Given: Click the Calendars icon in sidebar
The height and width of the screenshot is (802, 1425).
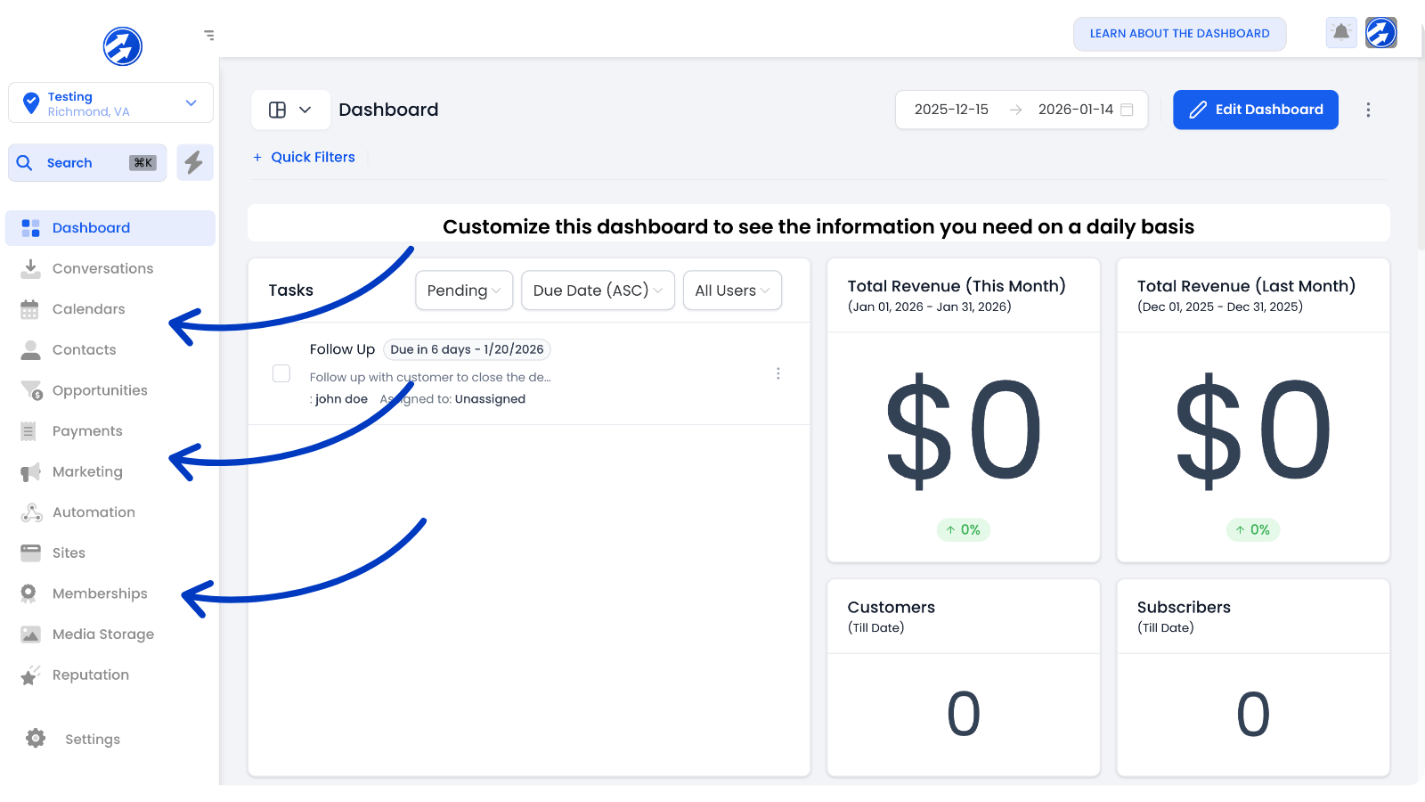Looking at the screenshot, I should (x=30, y=309).
